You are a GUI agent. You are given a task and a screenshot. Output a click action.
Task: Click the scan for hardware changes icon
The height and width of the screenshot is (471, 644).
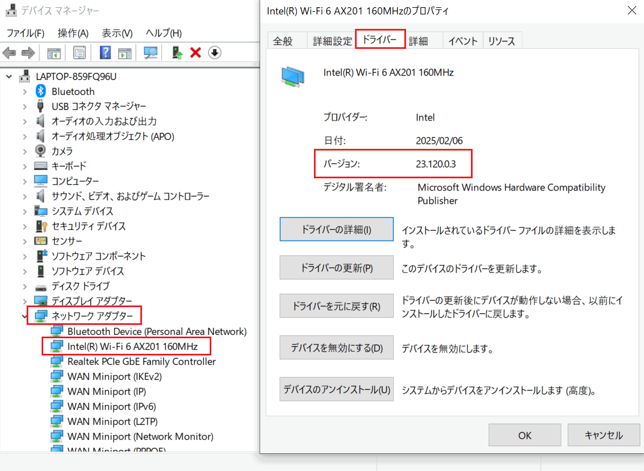(150, 53)
